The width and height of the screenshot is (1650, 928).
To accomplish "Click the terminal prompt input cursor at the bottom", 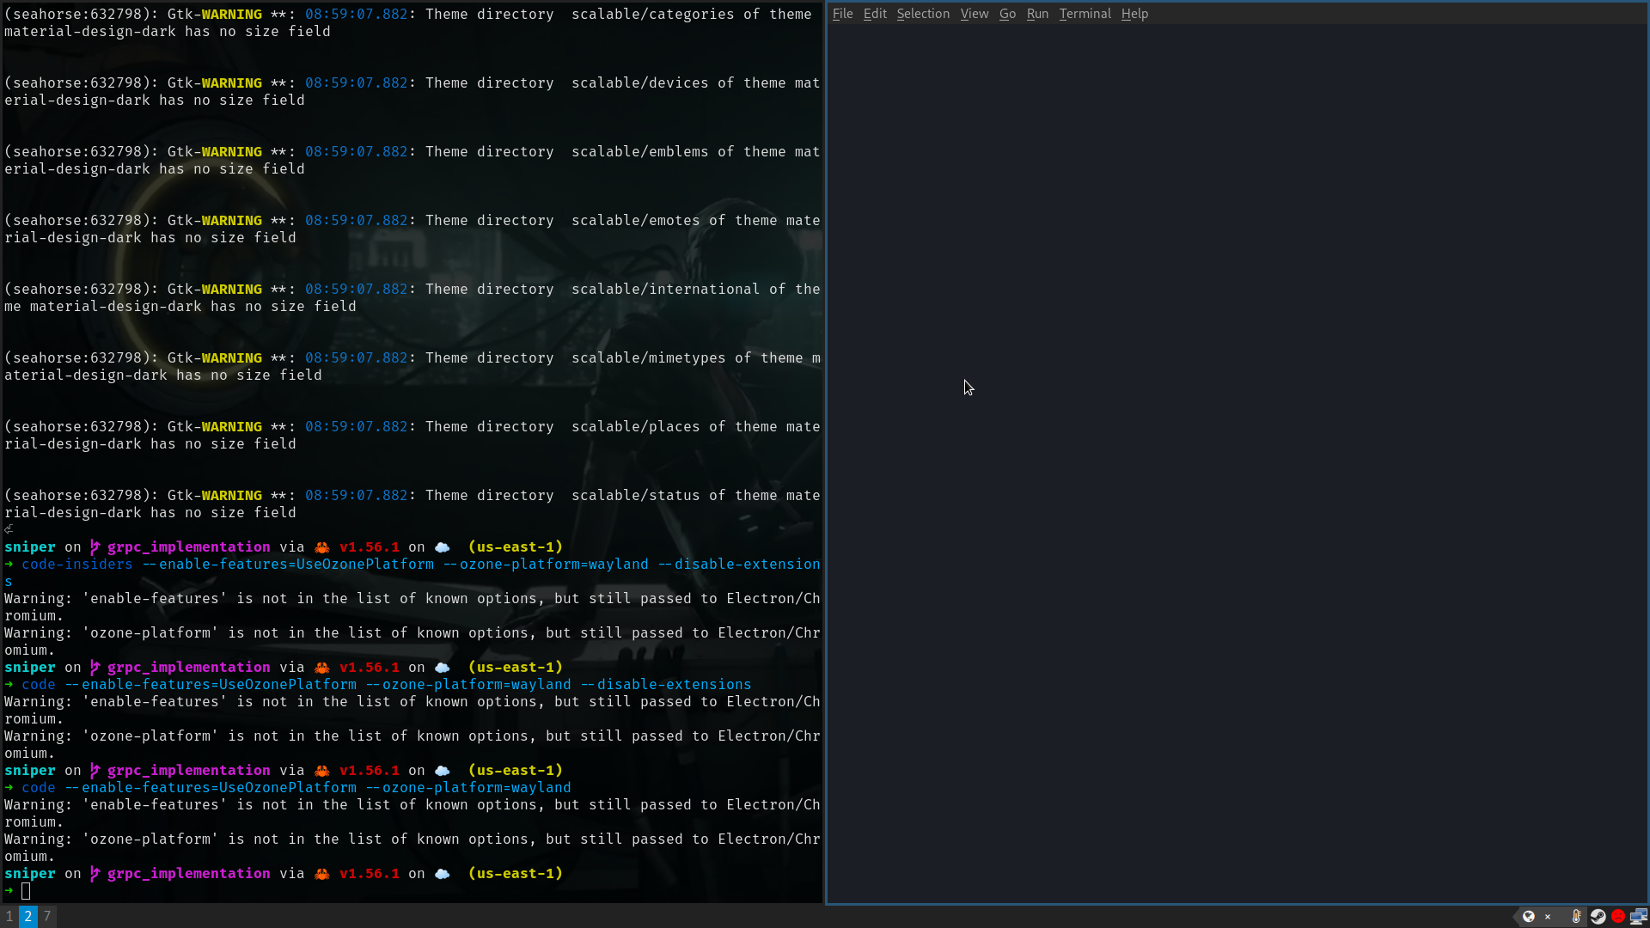I will [27, 891].
